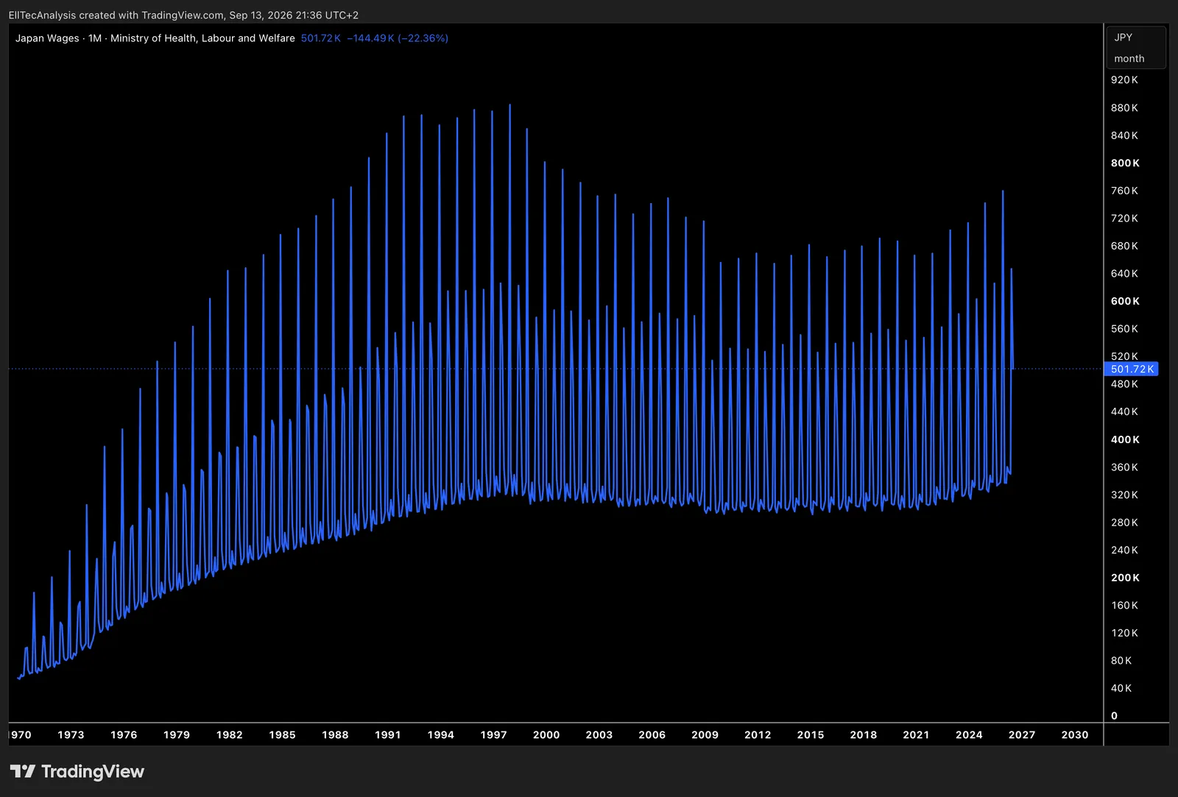Click the −144.49K (−22.36%) change value
The width and height of the screenshot is (1178, 797).
point(398,38)
